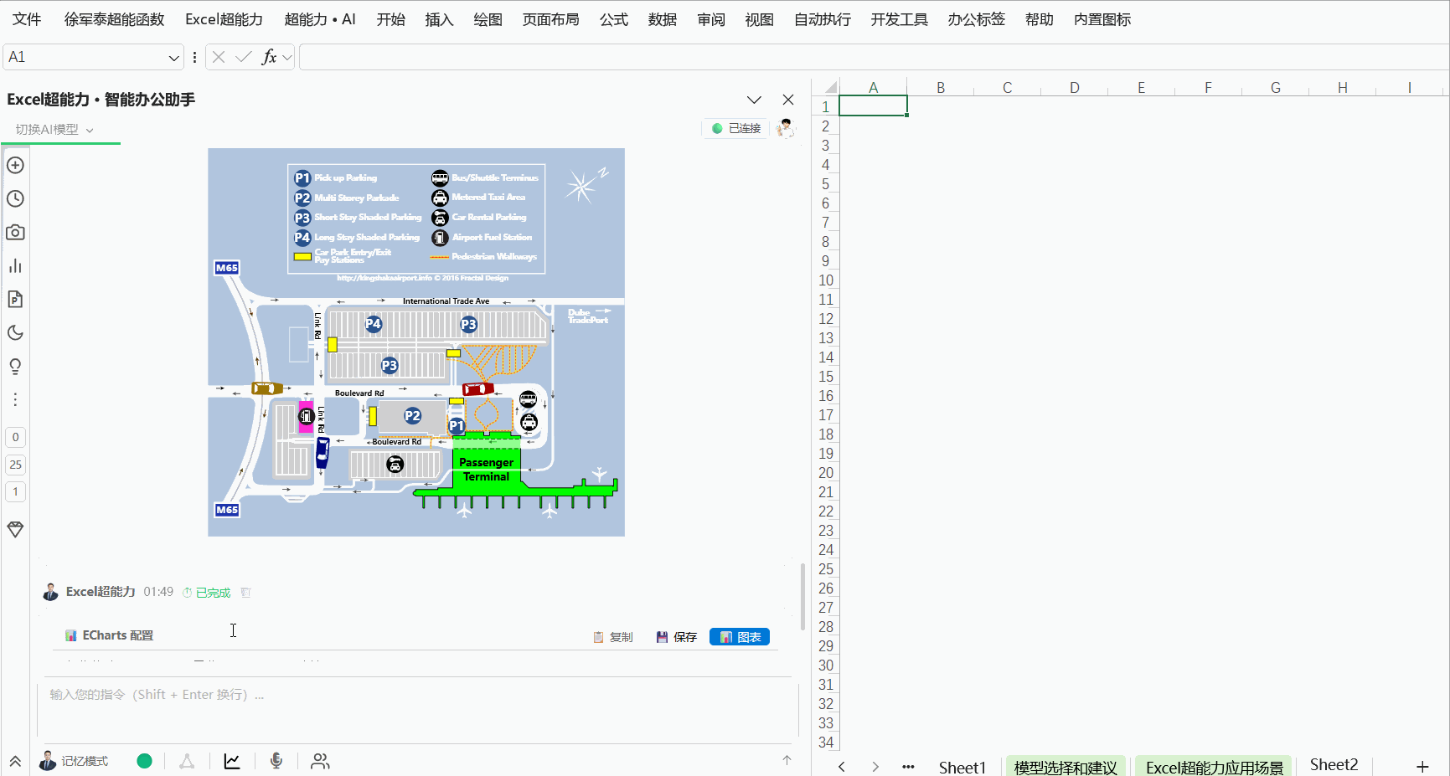
Task: Click the 记忆模式 avatar label
Action: pos(74,761)
